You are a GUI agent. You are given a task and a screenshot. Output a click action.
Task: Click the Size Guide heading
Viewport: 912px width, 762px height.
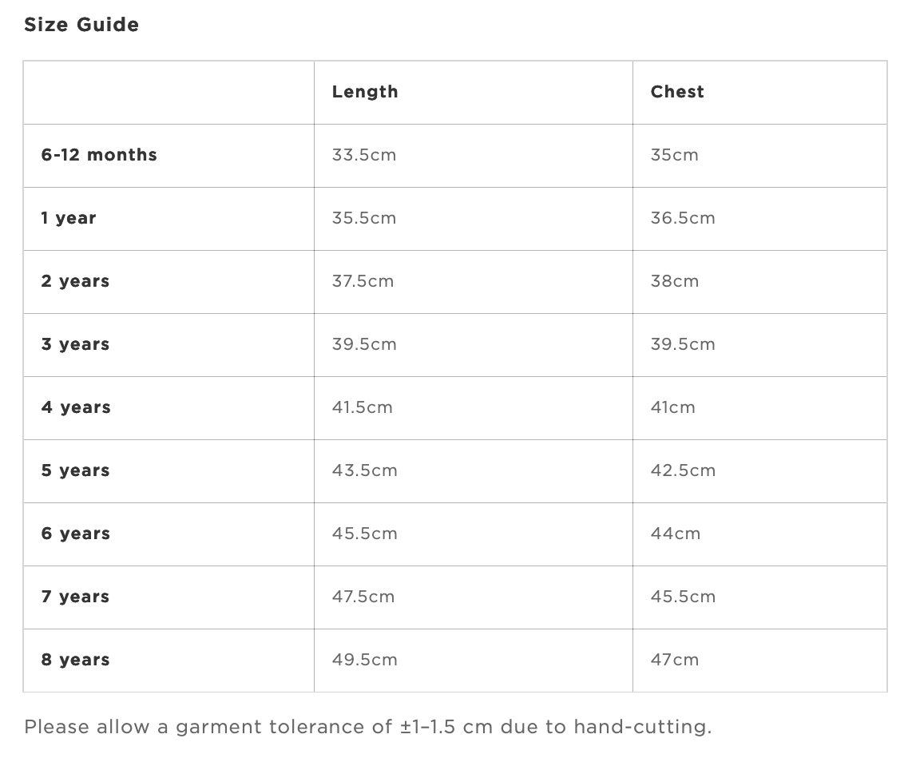(81, 25)
